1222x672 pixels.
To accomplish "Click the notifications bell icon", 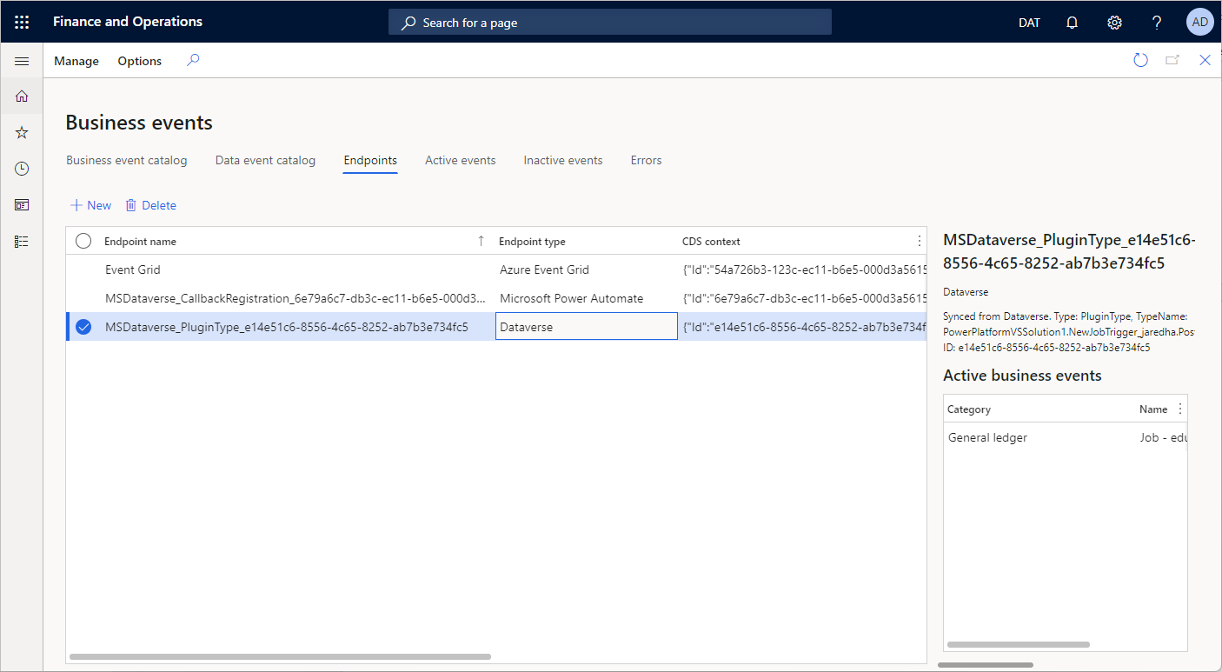I will click(x=1072, y=23).
